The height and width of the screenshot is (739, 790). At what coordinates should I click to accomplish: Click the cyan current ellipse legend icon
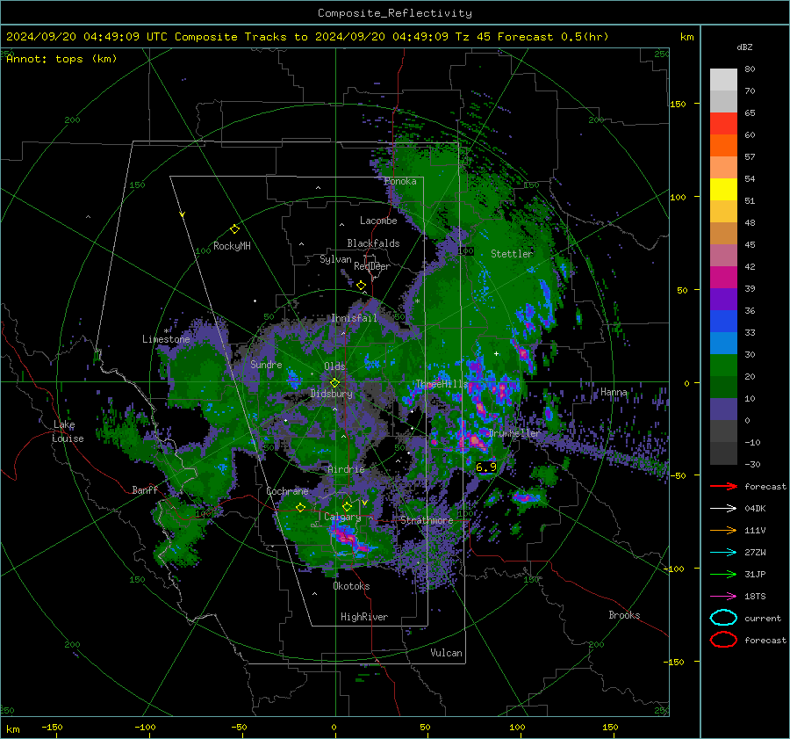pyautogui.click(x=723, y=618)
